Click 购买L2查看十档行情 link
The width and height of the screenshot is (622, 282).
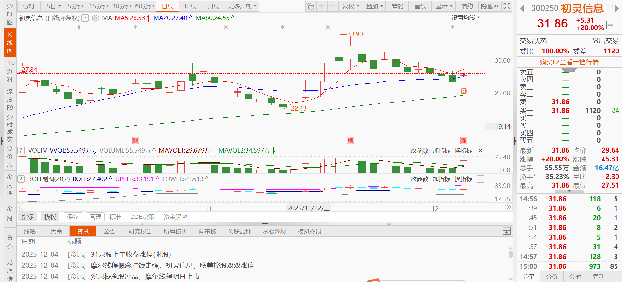569,62
